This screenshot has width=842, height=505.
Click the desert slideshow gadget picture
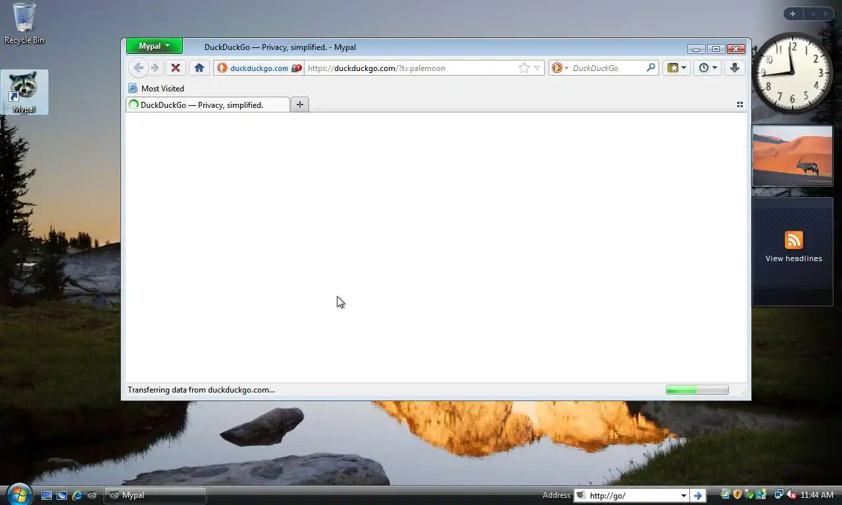pyautogui.click(x=793, y=156)
